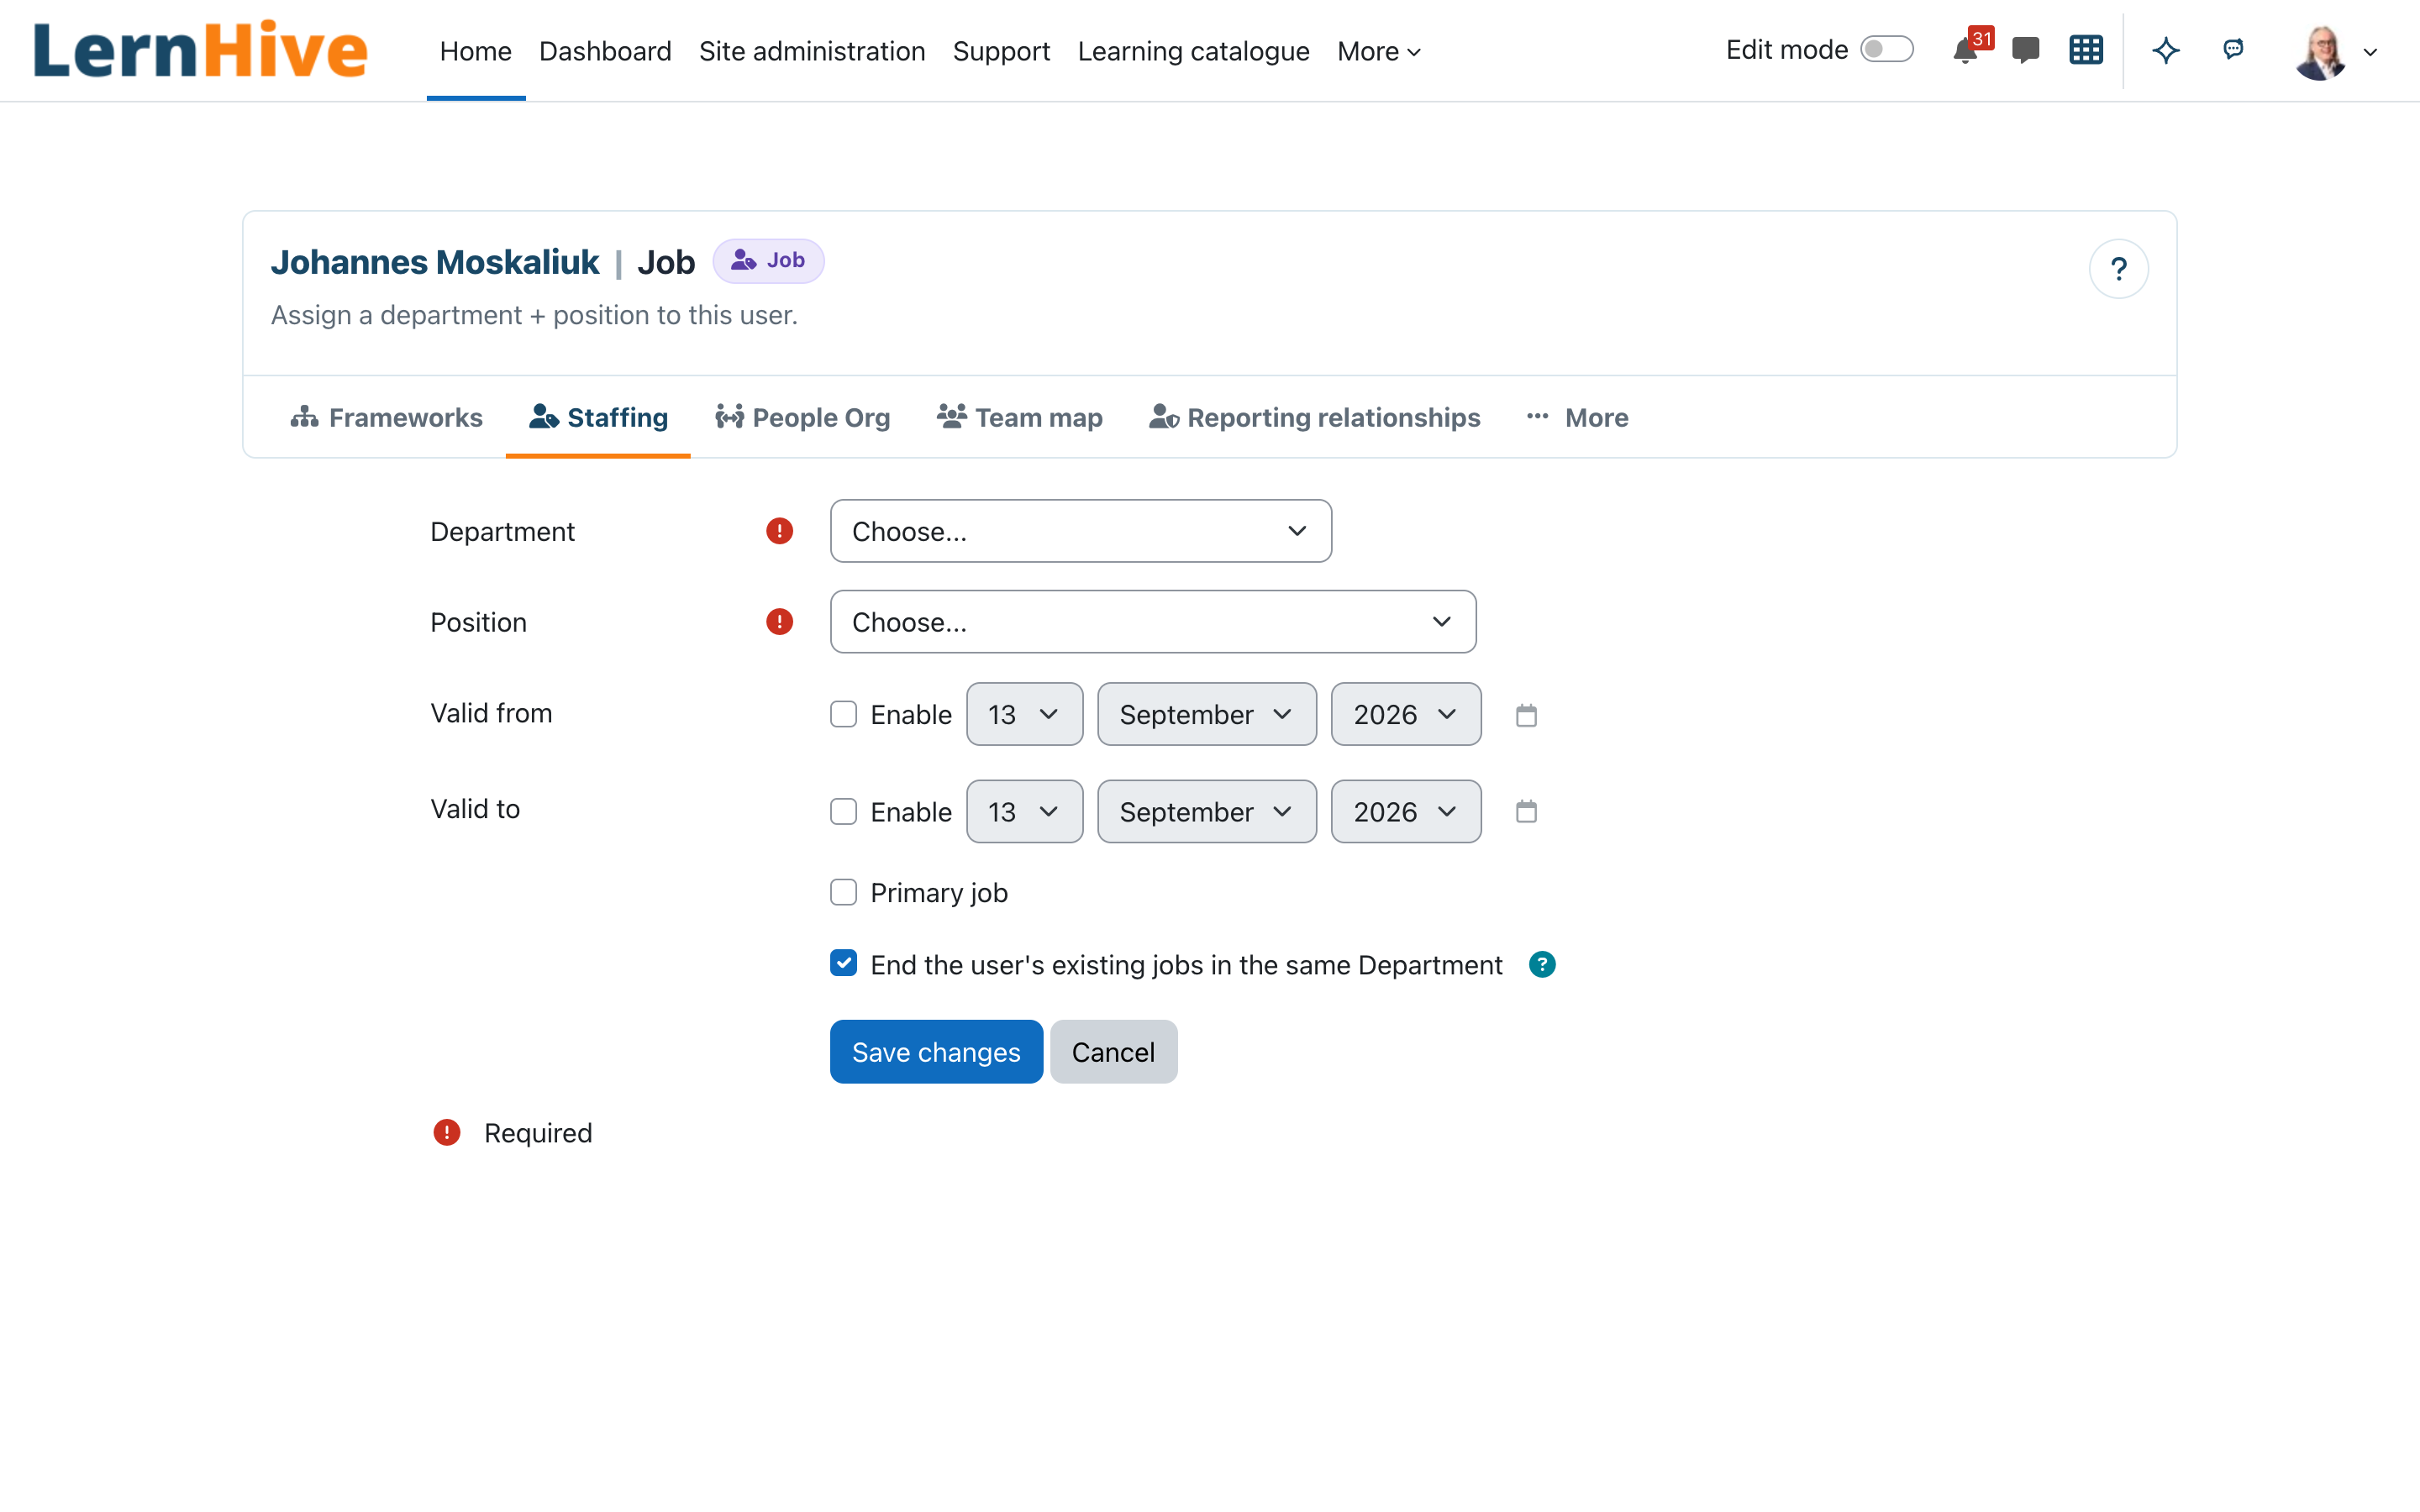Click required alert icon next to Department
2420x1512 pixels.
780,531
